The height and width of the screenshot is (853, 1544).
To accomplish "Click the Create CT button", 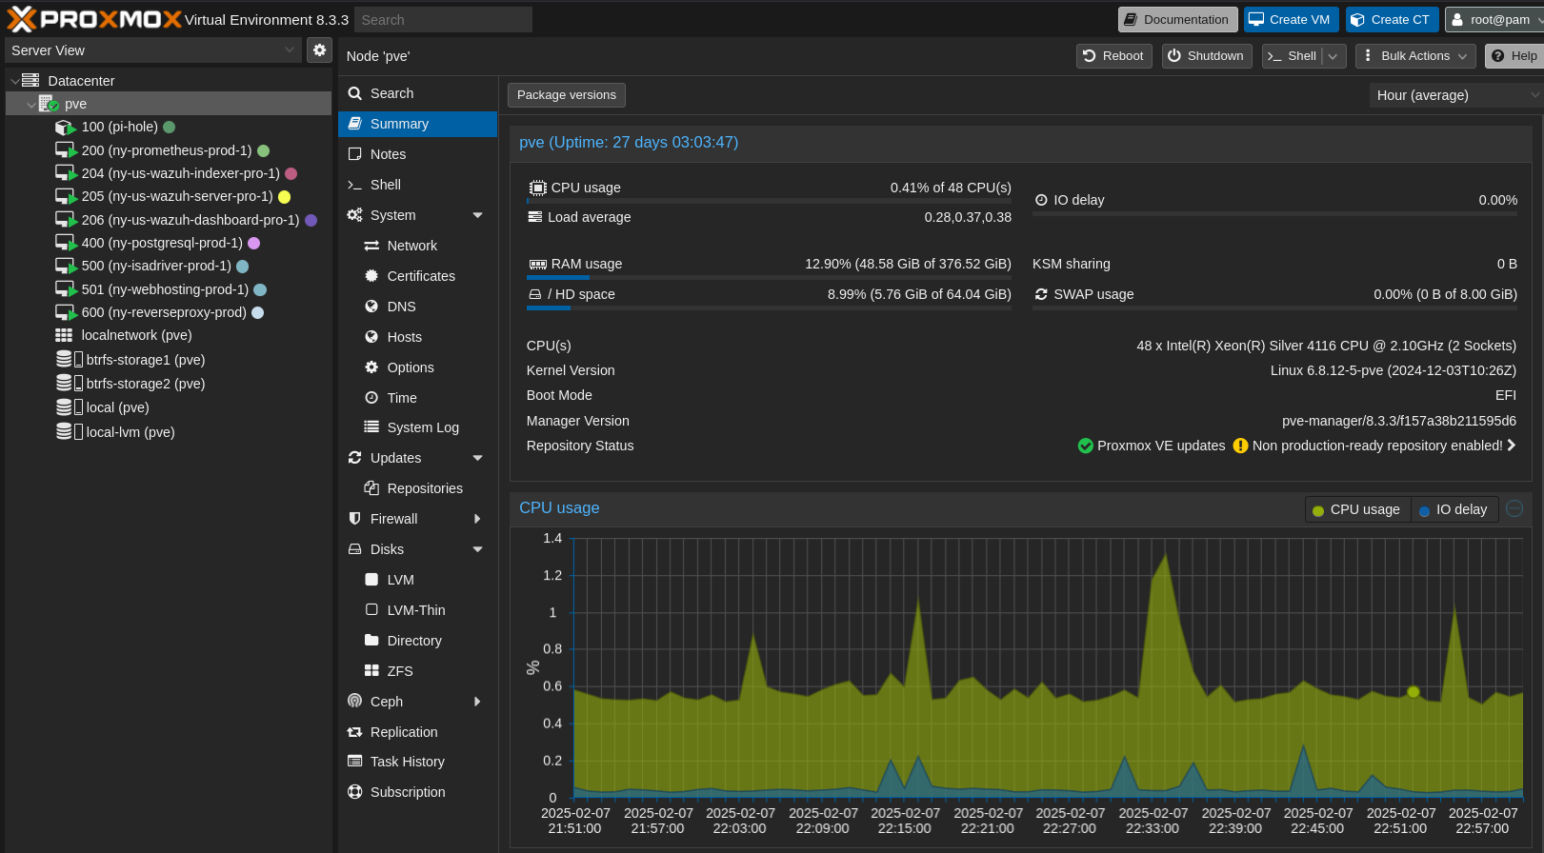I will 1392,19.
